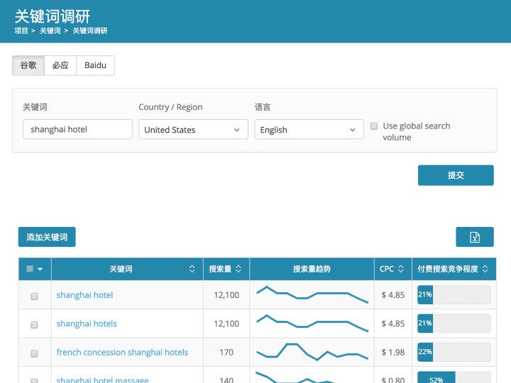
Task: Open the shanghai hotels keyword link
Action: point(87,323)
